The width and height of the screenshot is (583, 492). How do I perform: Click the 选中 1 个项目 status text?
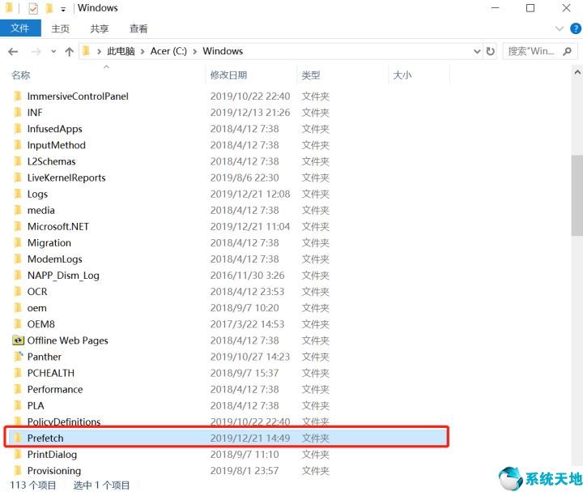tap(101, 486)
